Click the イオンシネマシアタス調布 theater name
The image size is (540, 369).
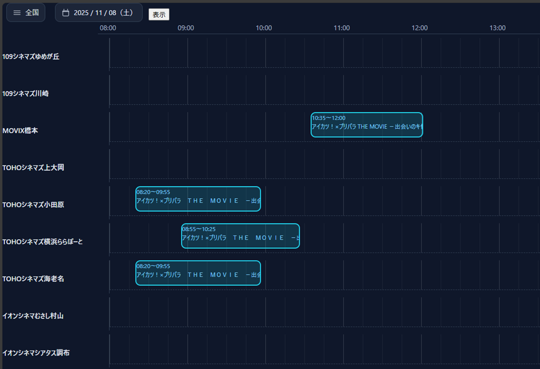(x=36, y=353)
